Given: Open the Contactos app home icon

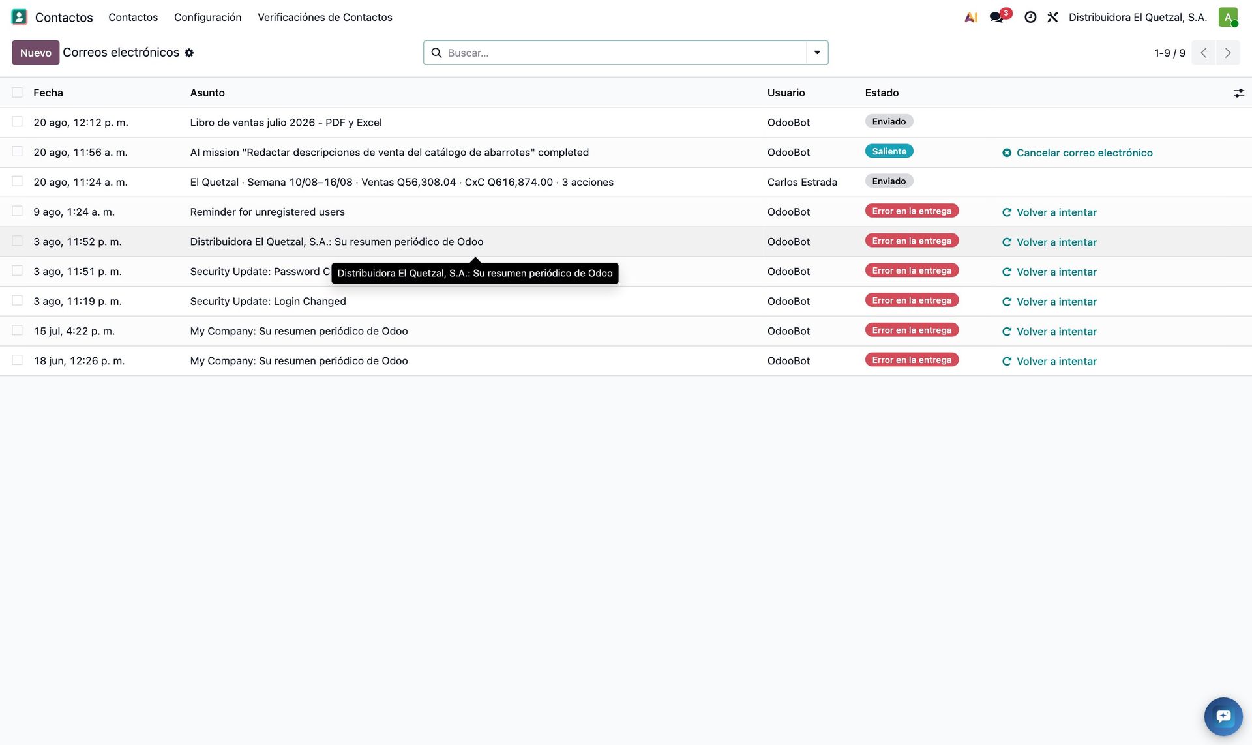Looking at the screenshot, I should [x=20, y=17].
